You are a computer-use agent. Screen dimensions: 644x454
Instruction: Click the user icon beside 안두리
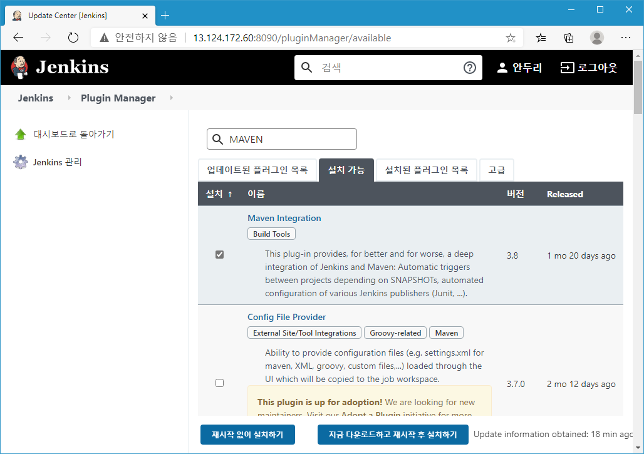point(502,68)
